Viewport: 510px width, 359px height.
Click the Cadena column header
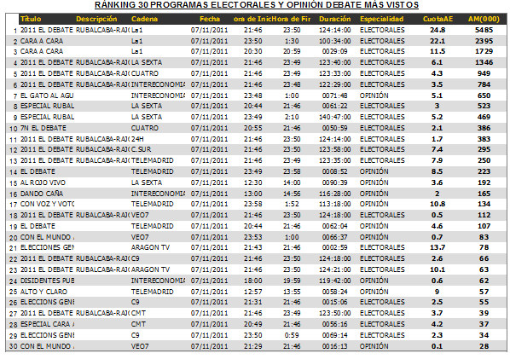[x=144, y=19]
